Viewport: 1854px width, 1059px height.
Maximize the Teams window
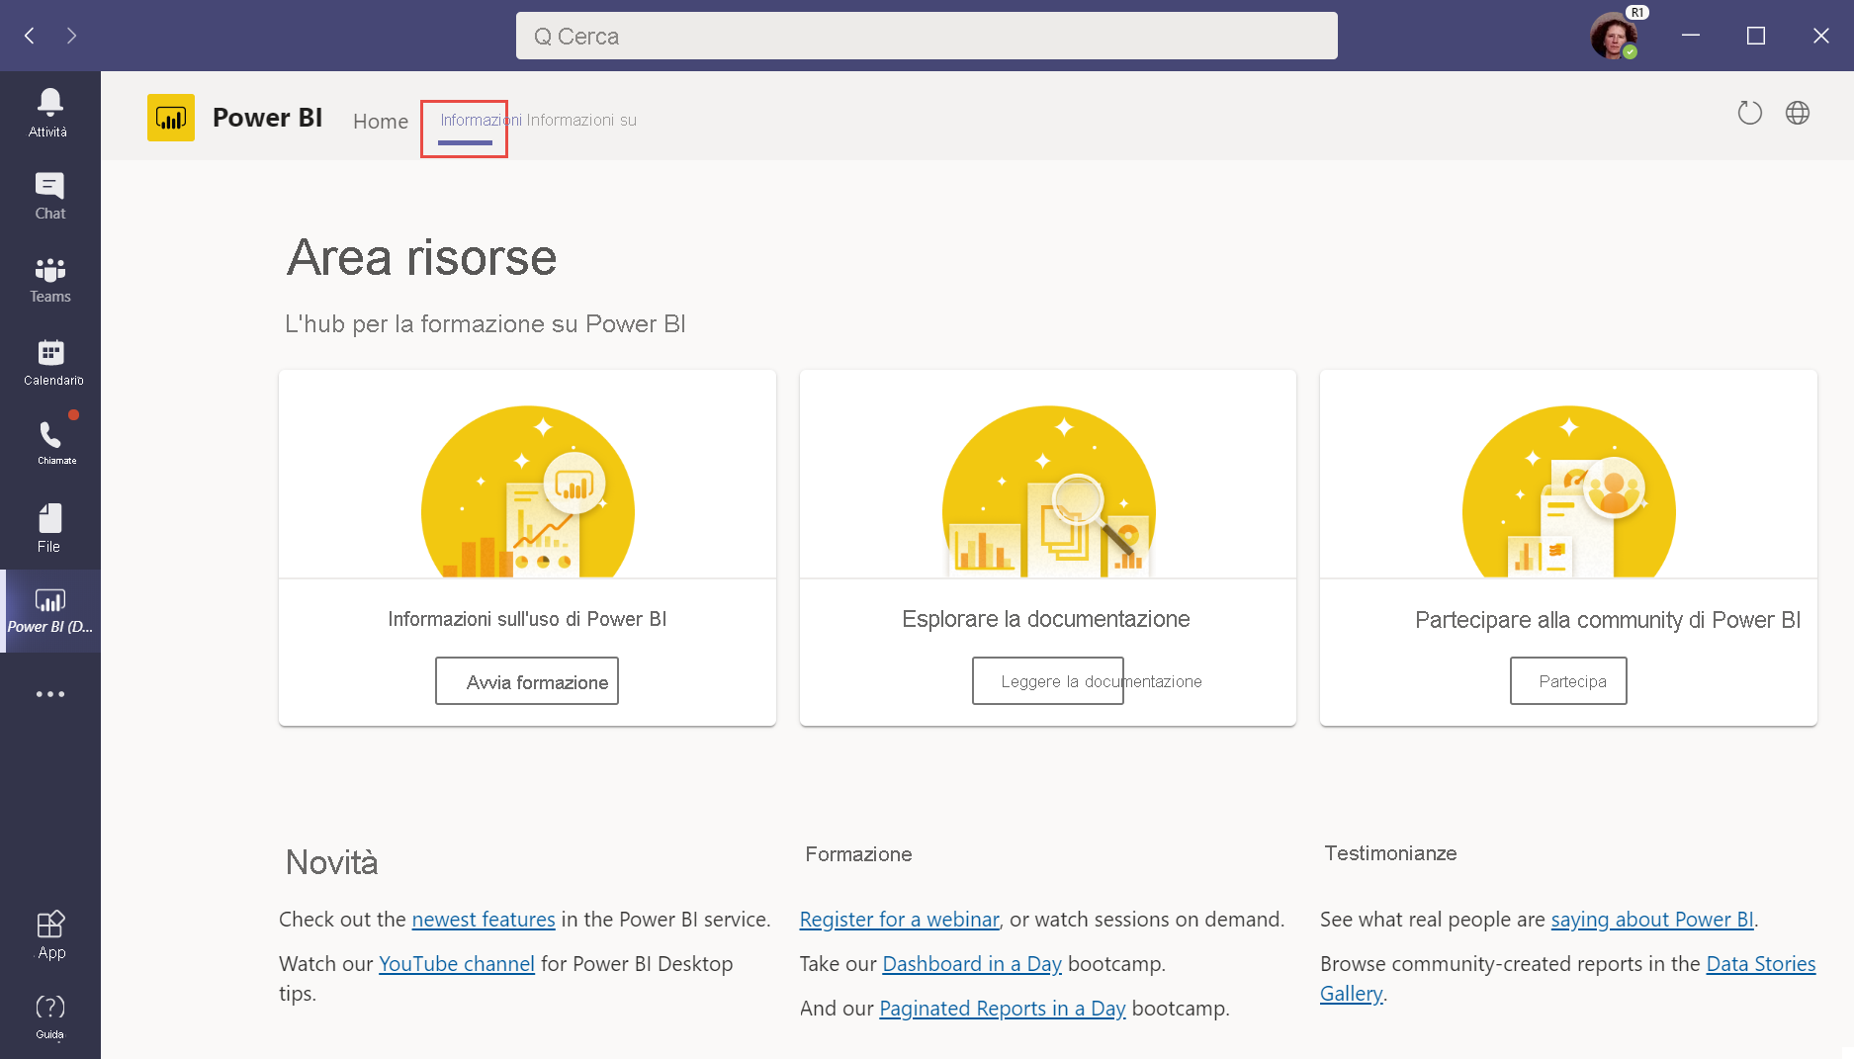[x=1756, y=36]
